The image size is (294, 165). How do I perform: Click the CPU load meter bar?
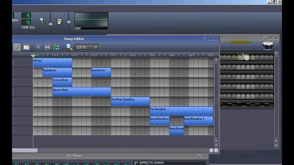pos(94,28)
